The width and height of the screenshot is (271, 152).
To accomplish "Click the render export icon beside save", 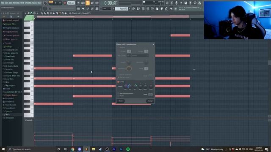I will (190, 3).
